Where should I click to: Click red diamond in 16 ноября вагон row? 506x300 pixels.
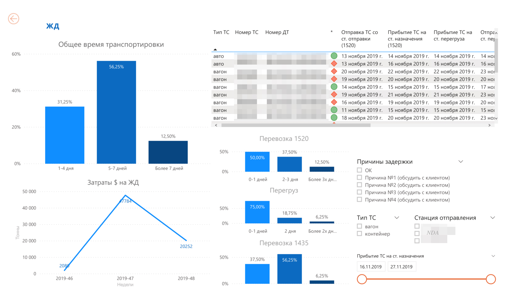(334, 102)
